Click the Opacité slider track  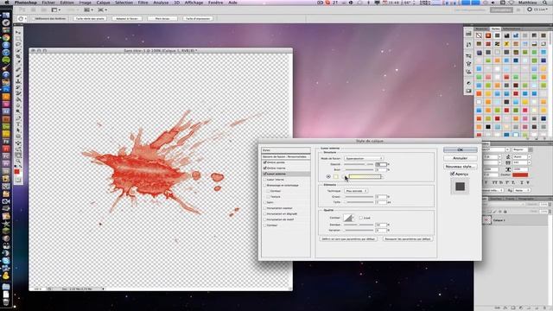tap(359, 164)
